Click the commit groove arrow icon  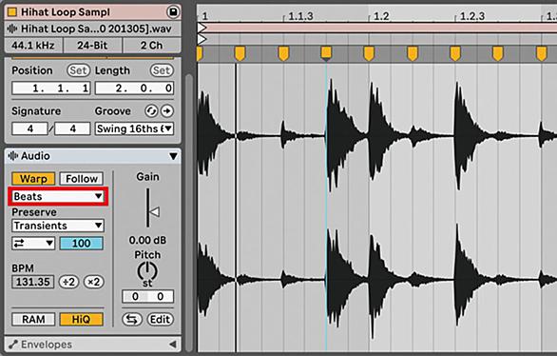(x=167, y=111)
